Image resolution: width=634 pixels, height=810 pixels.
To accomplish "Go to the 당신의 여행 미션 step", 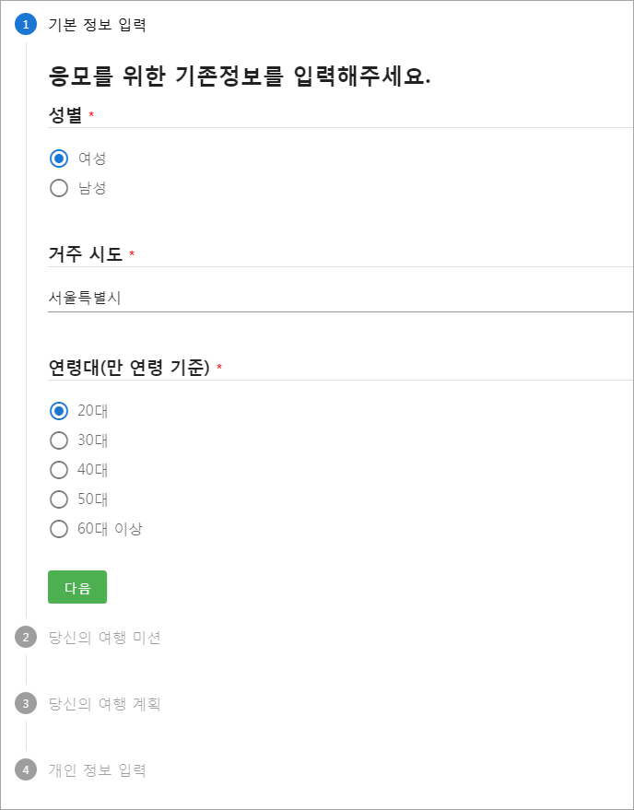I will [104, 638].
